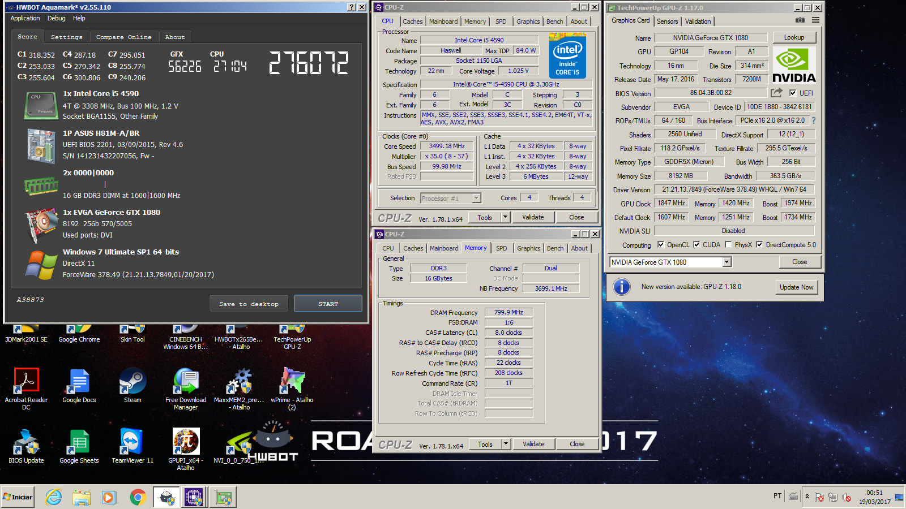
Task: Open the Processor #1 selection dropdown
Action: pos(477,198)
